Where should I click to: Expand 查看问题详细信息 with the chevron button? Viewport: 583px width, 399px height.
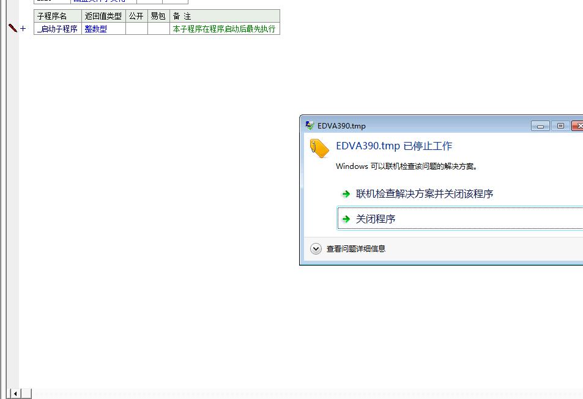point(316,249)
